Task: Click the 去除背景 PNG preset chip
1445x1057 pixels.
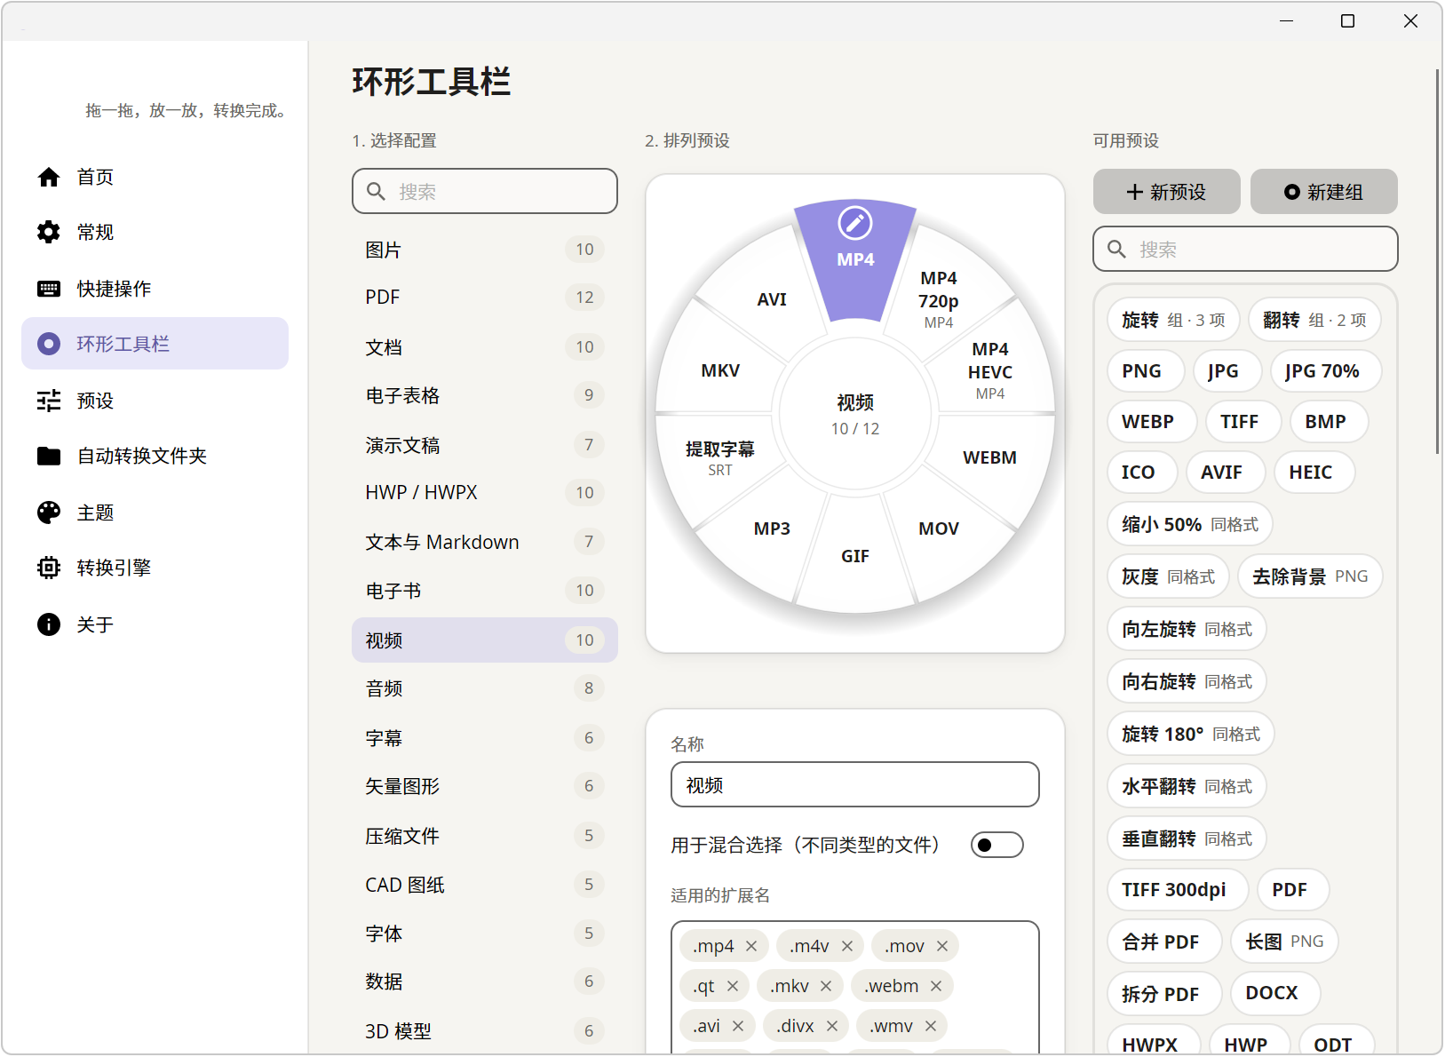Action: 1310,576
